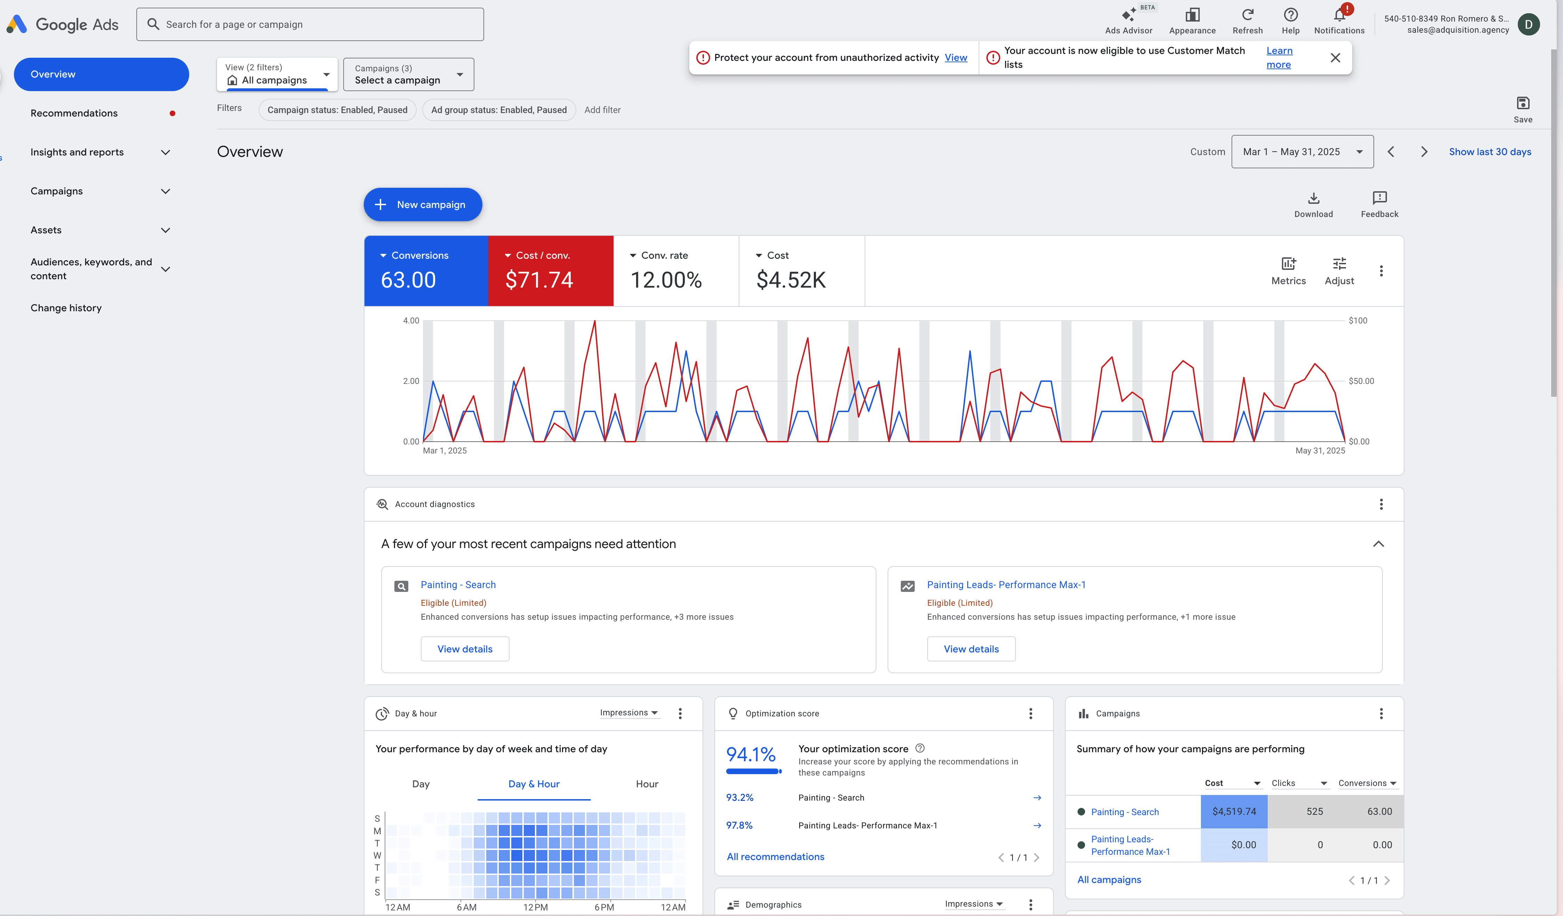This screenshot has width=1563, height=916.
Task: Open Account diagnostics three-dot menu
Action: coord(1381,504)
